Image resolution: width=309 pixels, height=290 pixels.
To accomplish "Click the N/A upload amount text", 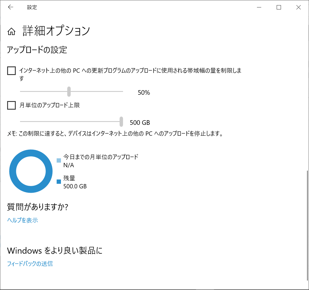I will (x=69, y=165).
